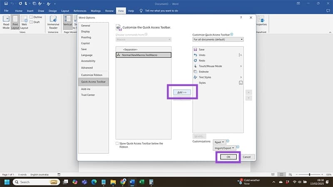Select the Redo item in toolbar list
Image resolution: width=333 pixels, height=187 pixels.
202,61
